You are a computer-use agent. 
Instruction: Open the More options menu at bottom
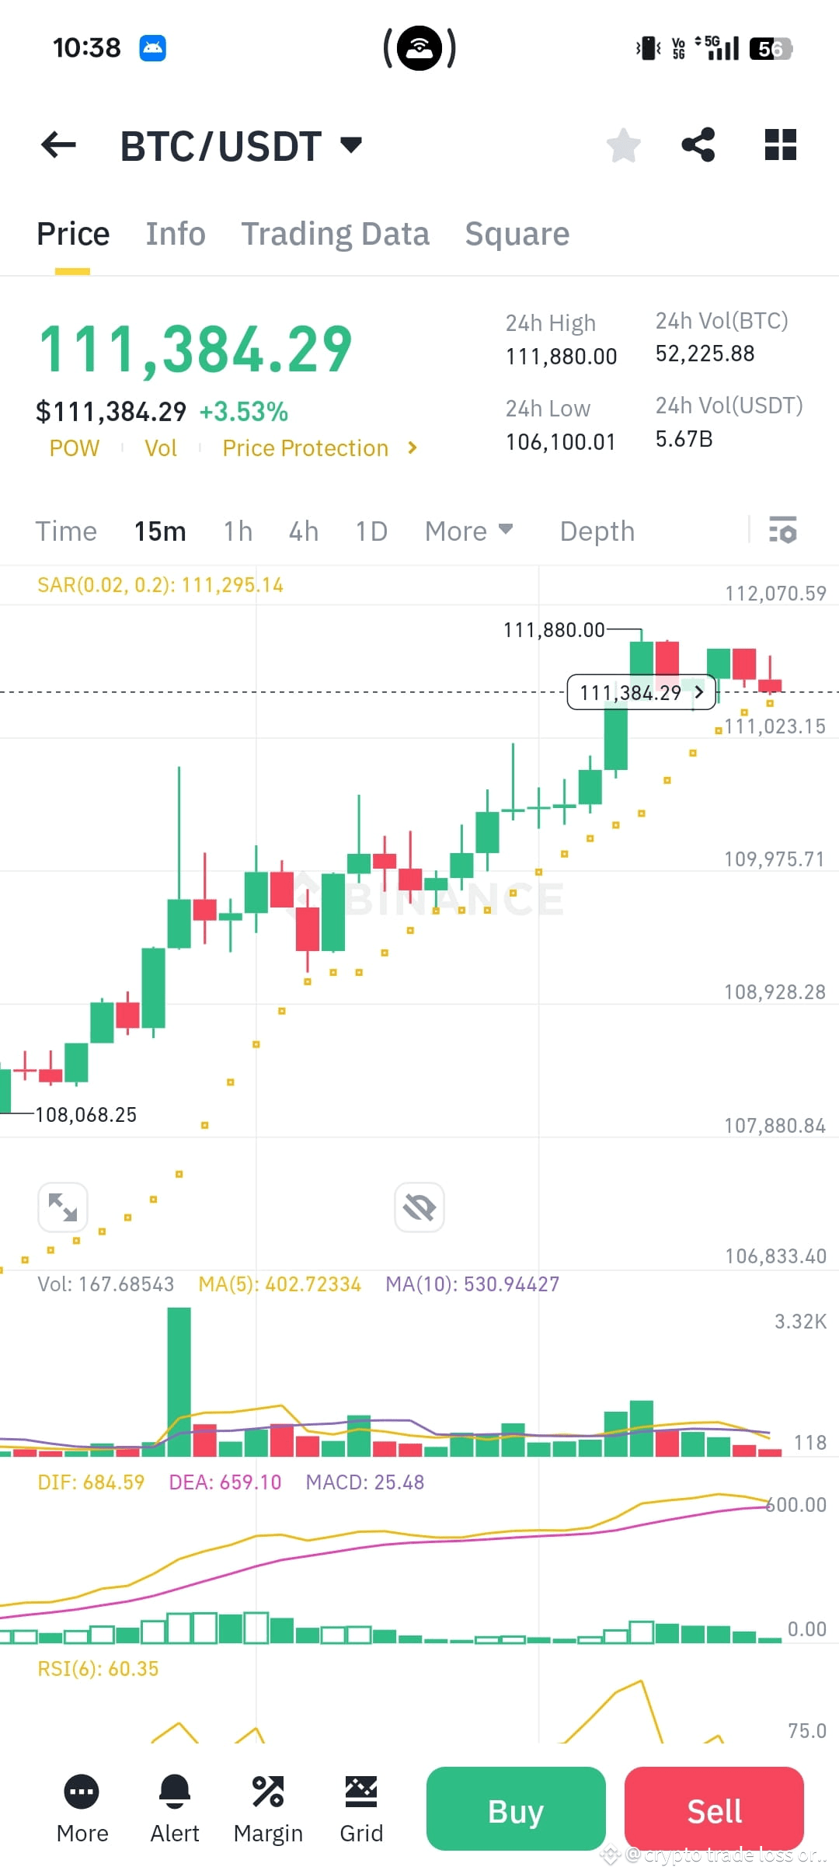point(82,1809)
